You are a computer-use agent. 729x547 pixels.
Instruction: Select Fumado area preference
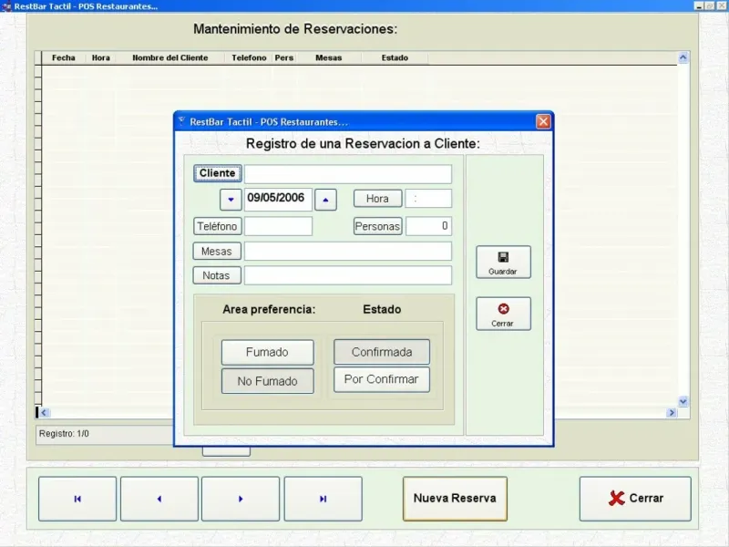[x=267, y=352]
